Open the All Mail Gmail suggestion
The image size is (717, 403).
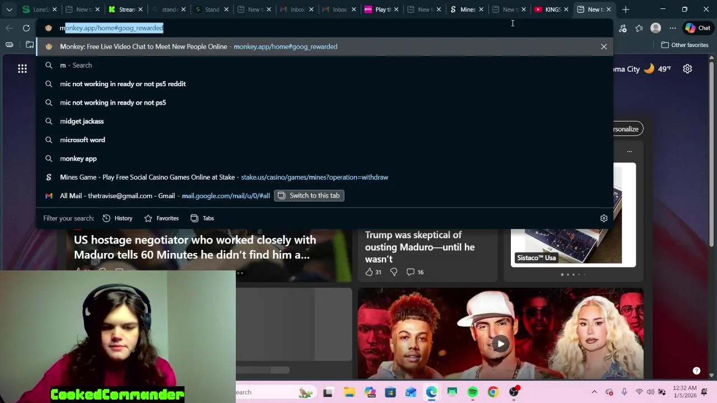(324, 195)
